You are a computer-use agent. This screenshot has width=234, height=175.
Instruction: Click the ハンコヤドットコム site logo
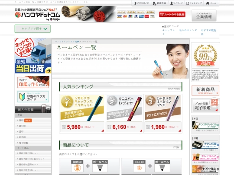37,14
